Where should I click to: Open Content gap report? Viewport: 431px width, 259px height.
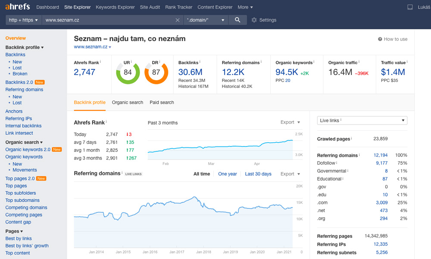click(18, 222)
